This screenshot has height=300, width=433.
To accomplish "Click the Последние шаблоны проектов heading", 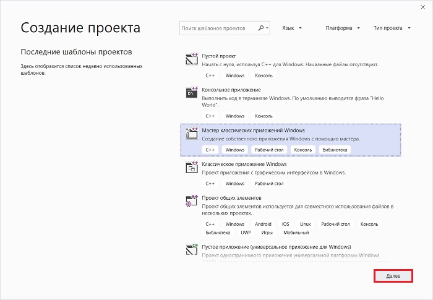I will click(x=76, y=52).
